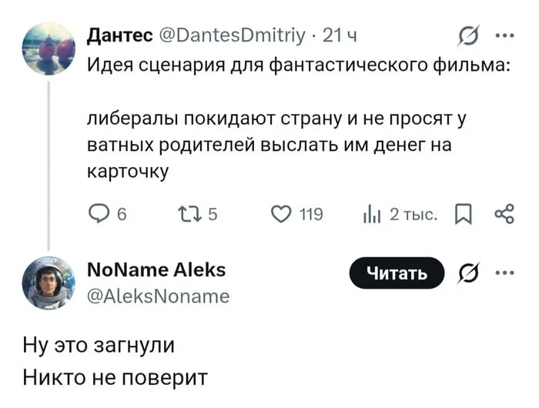The image size is (539, 408).
Task: Open the @DantesDmitriy handle link
Action: click(x=233, y=35)
